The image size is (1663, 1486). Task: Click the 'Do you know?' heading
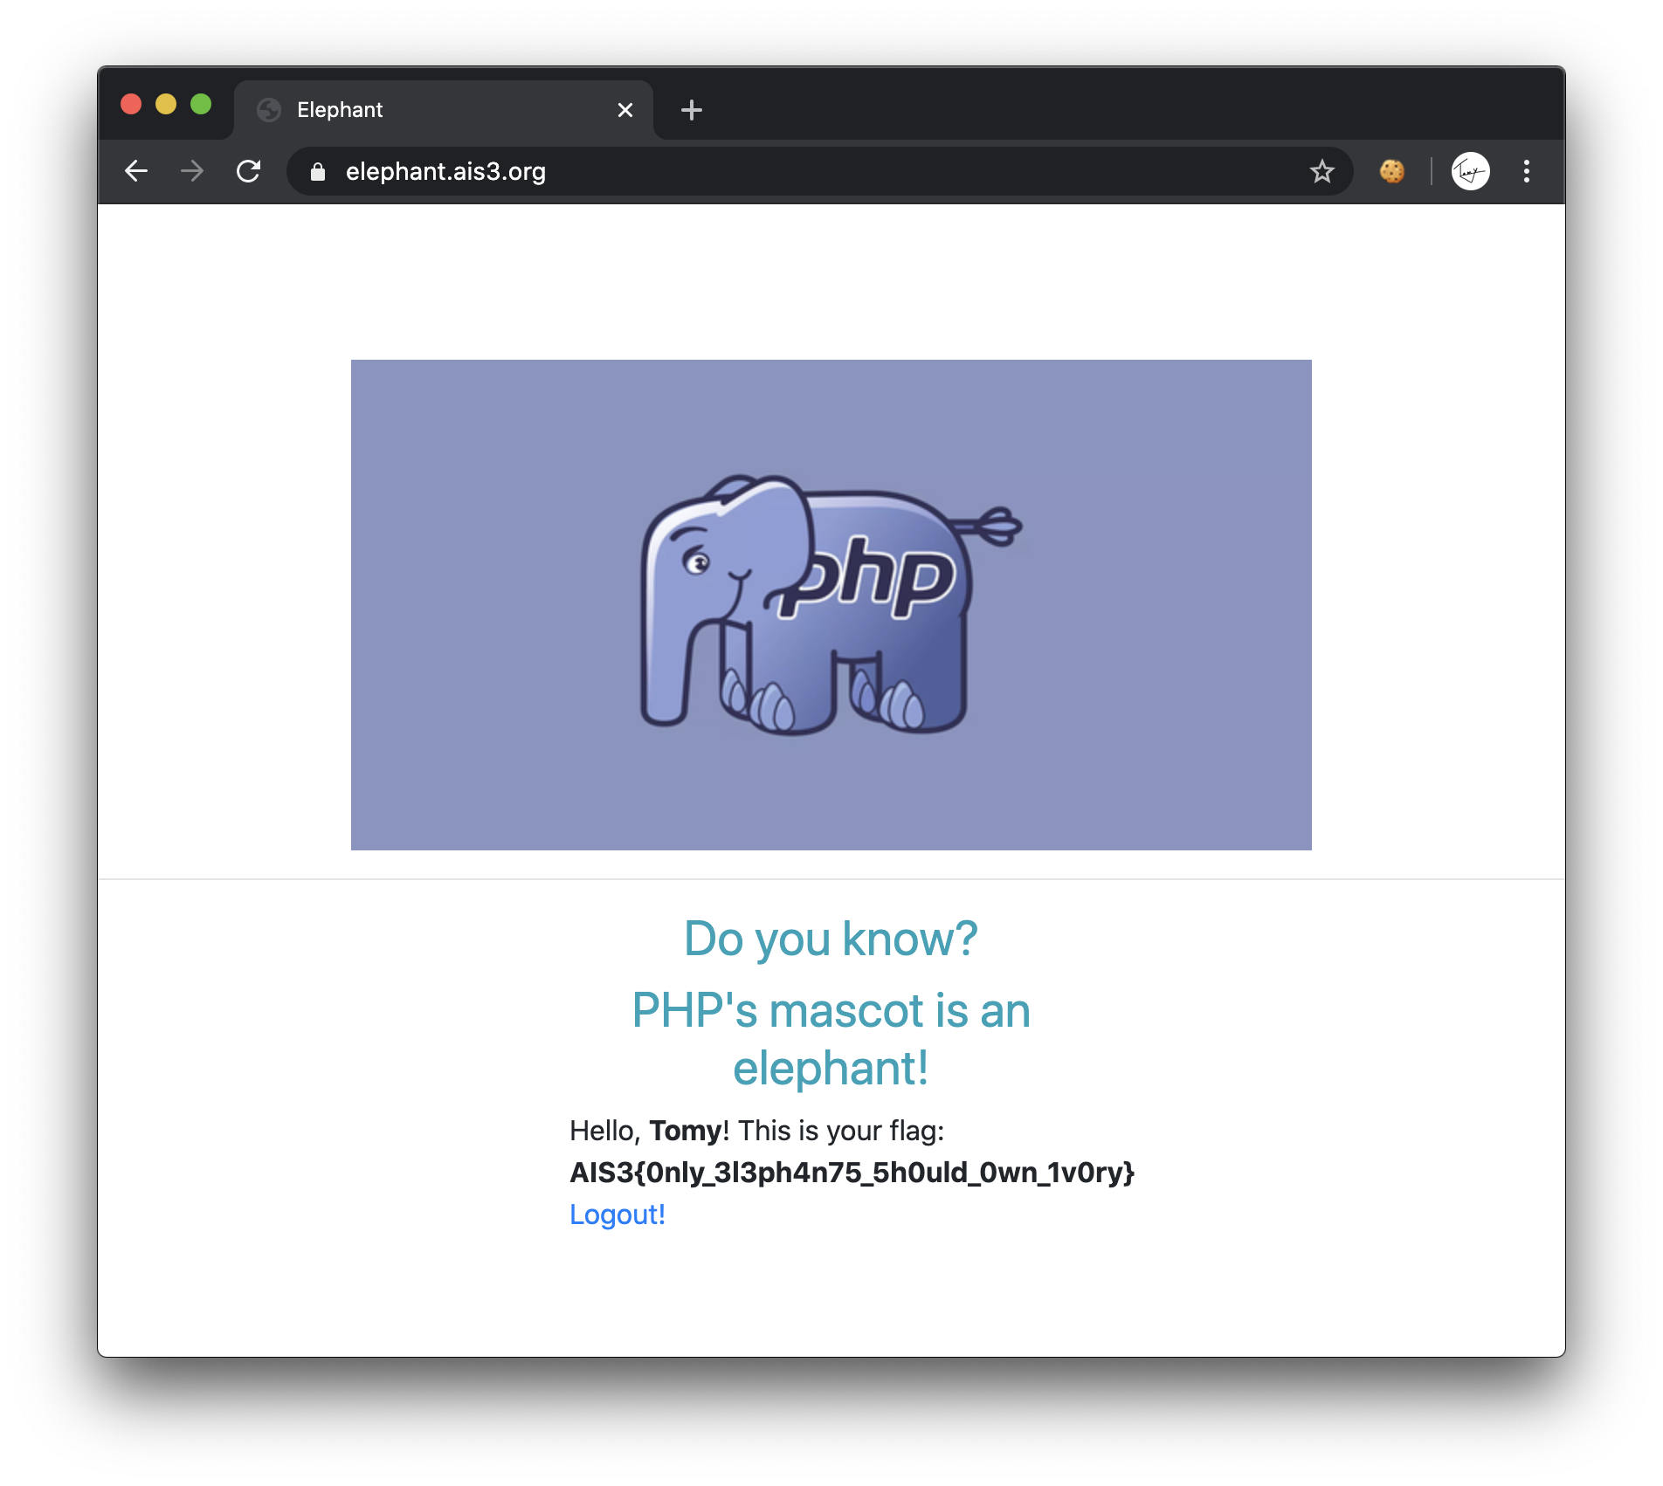coord(831,939)
